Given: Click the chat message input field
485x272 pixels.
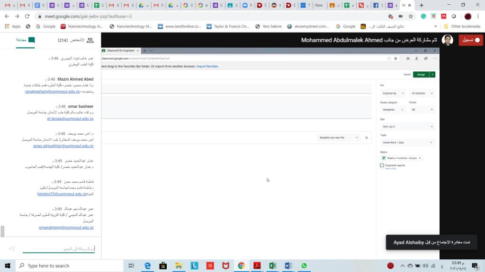Looking at the screenshot, I should point(59,248).
